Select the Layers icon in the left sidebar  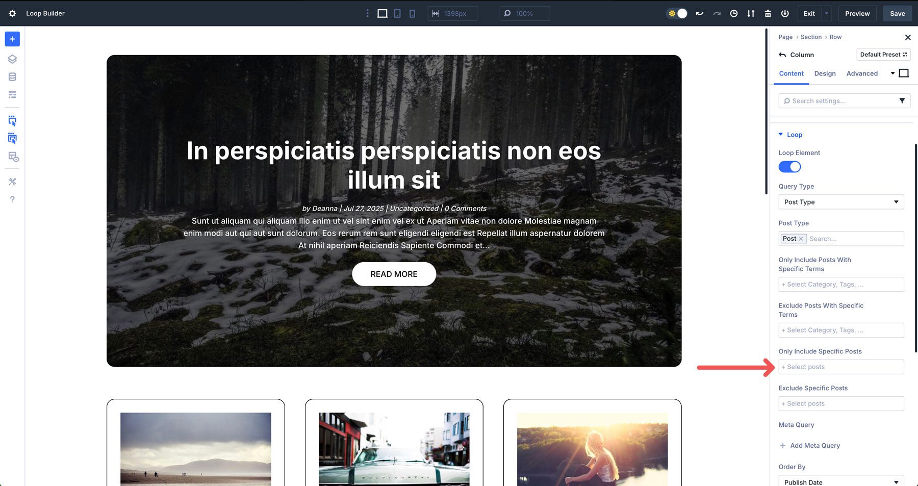point(12,59)
